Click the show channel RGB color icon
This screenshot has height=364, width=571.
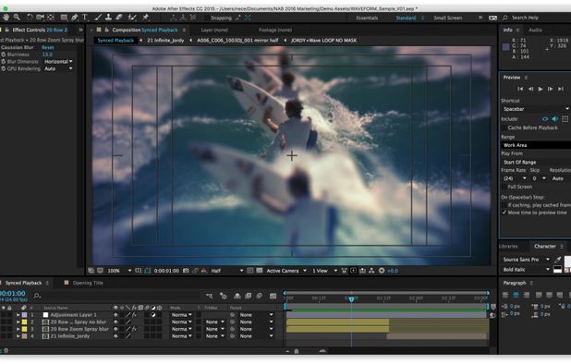pos(204,271)
